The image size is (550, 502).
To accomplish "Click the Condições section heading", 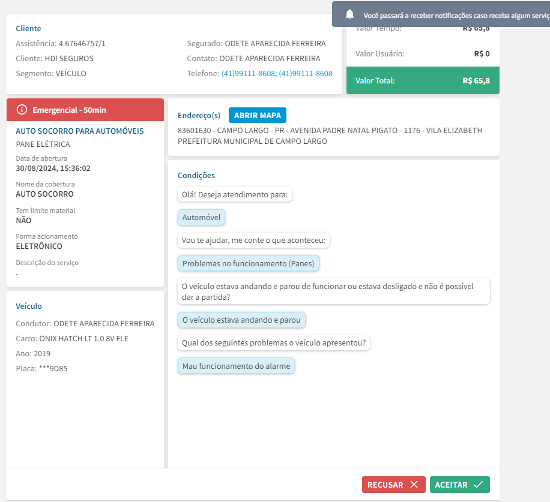I will coord(196,176).
